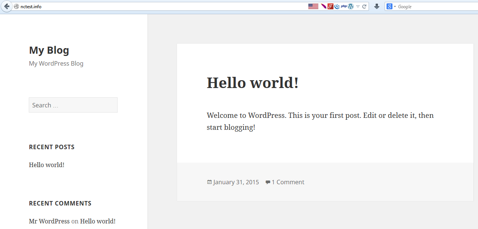Expand the address bar history dropdown arrow

358,6
